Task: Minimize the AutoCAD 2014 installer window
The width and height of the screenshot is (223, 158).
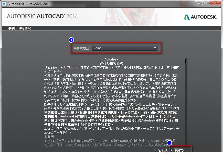Action: click(x=198, y=3)
